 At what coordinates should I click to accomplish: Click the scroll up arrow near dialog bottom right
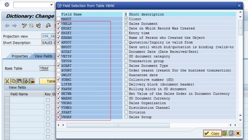240,115
